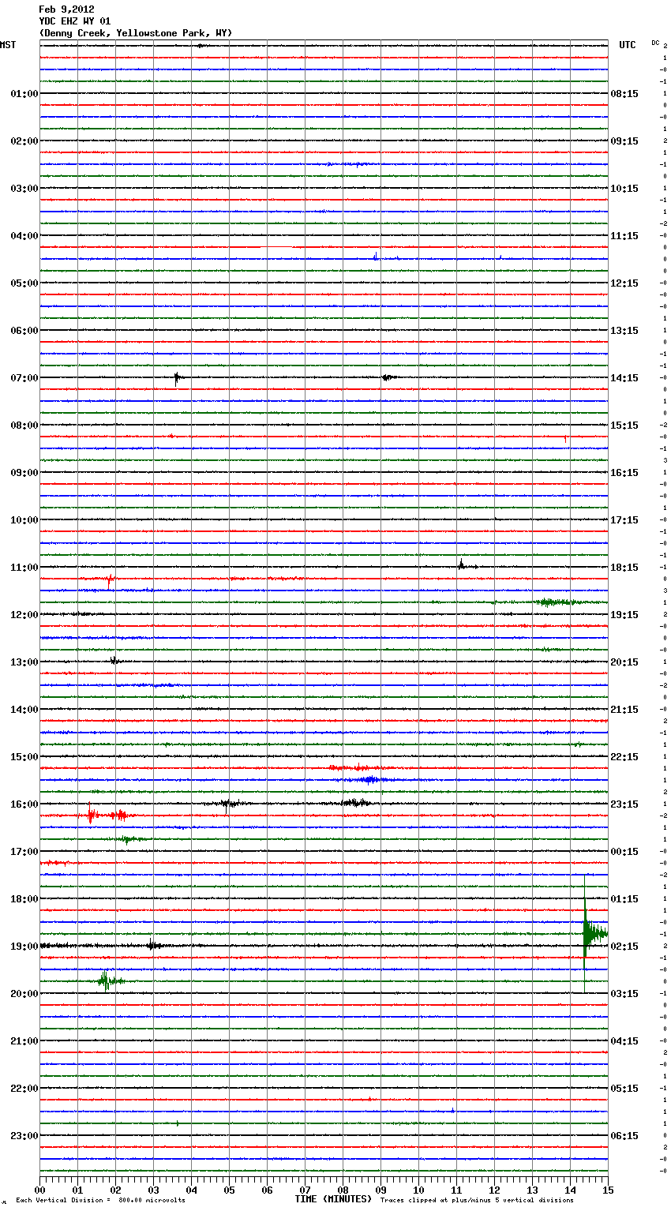Click the UTC '10:15' time label
The height and width of the screenshot is (1211, 671).
624,189
